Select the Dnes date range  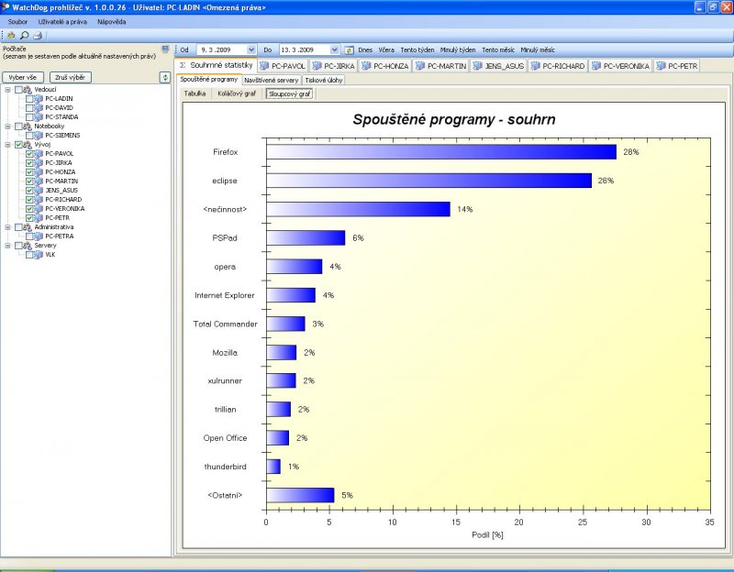pos(365,50)
